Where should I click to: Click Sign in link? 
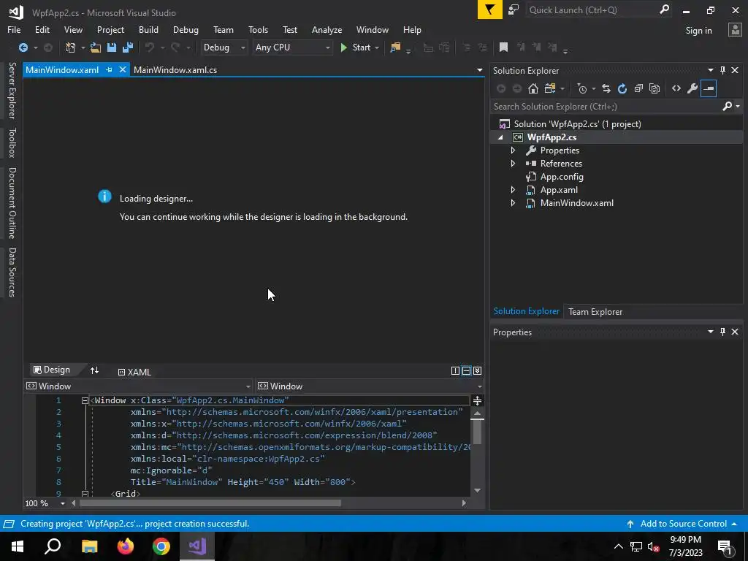(x=698, y=30)
